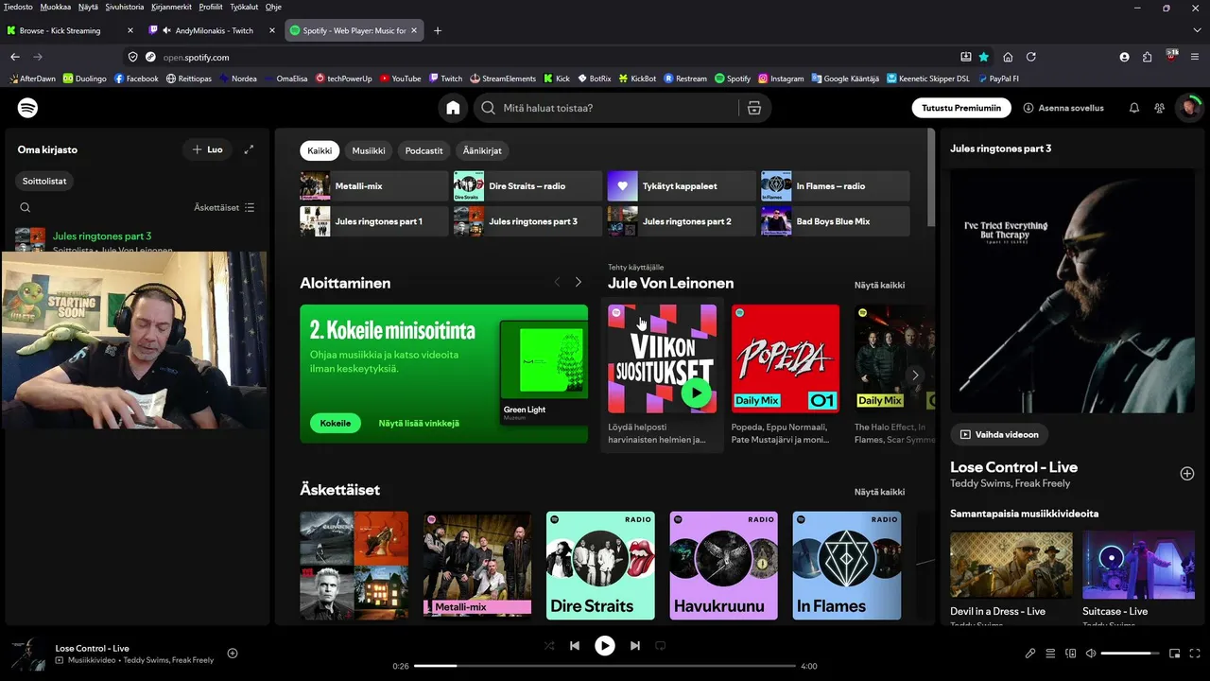The image size is (1210, 681).
Task: Mute the Spotify volume speaker icon
Action: click(x=1091, y=653)
